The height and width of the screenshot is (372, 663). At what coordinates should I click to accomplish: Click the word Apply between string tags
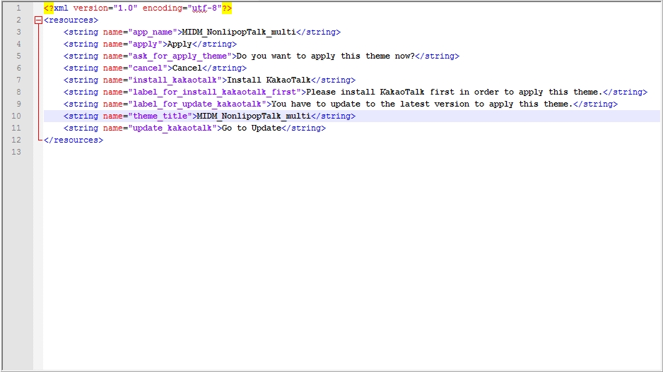click(179, 44)
